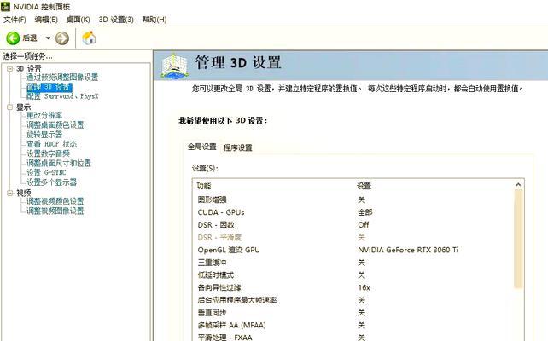The height and width of the screenshot is (341, 548).
Task: Select the 图形增强 setting row
Action: tap(353, 199)
